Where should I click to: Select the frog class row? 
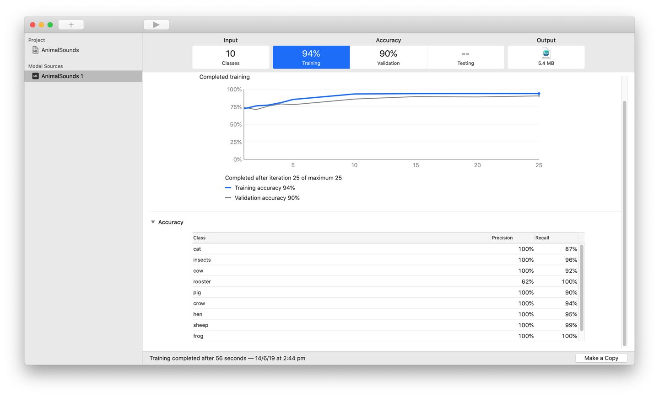click(x=386, y=336)
